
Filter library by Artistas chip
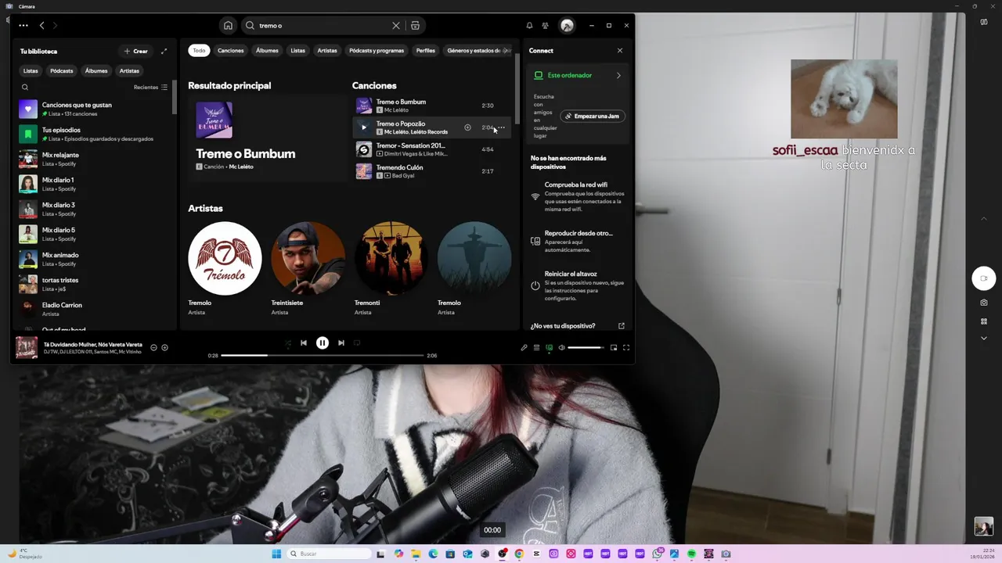(129, 70)
